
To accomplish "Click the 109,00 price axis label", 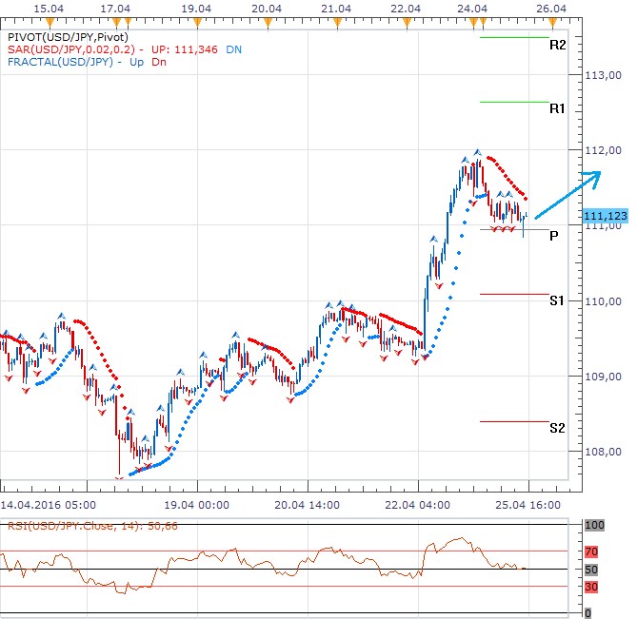I will pyautogui.click(x=603, y=377).
